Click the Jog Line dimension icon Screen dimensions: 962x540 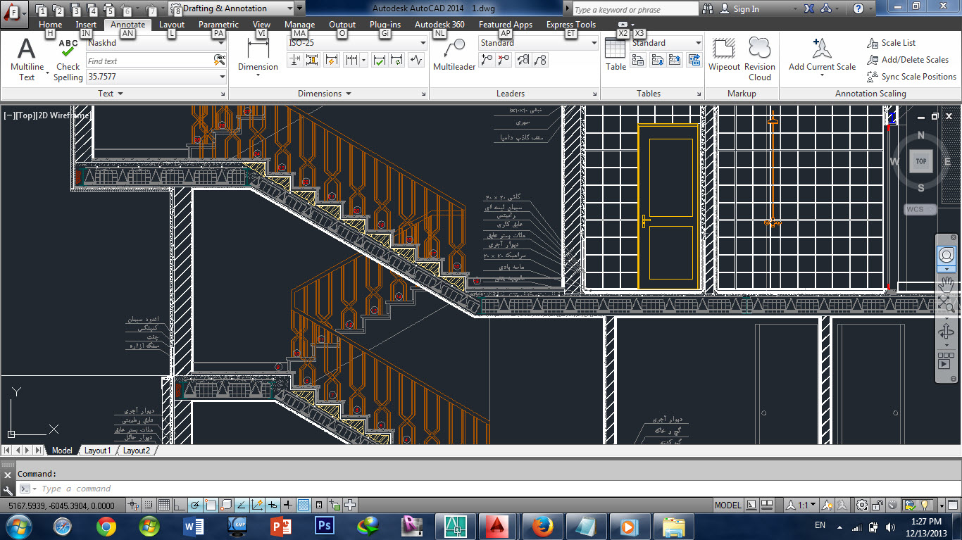click(x=416, y=61)
